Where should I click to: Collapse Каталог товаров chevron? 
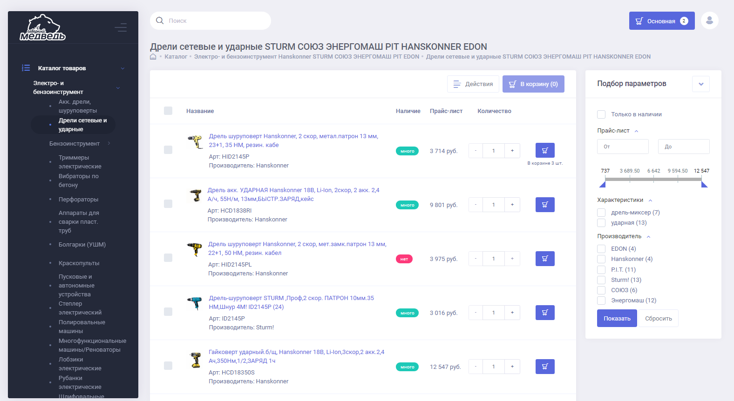click(x=122, y=68)
